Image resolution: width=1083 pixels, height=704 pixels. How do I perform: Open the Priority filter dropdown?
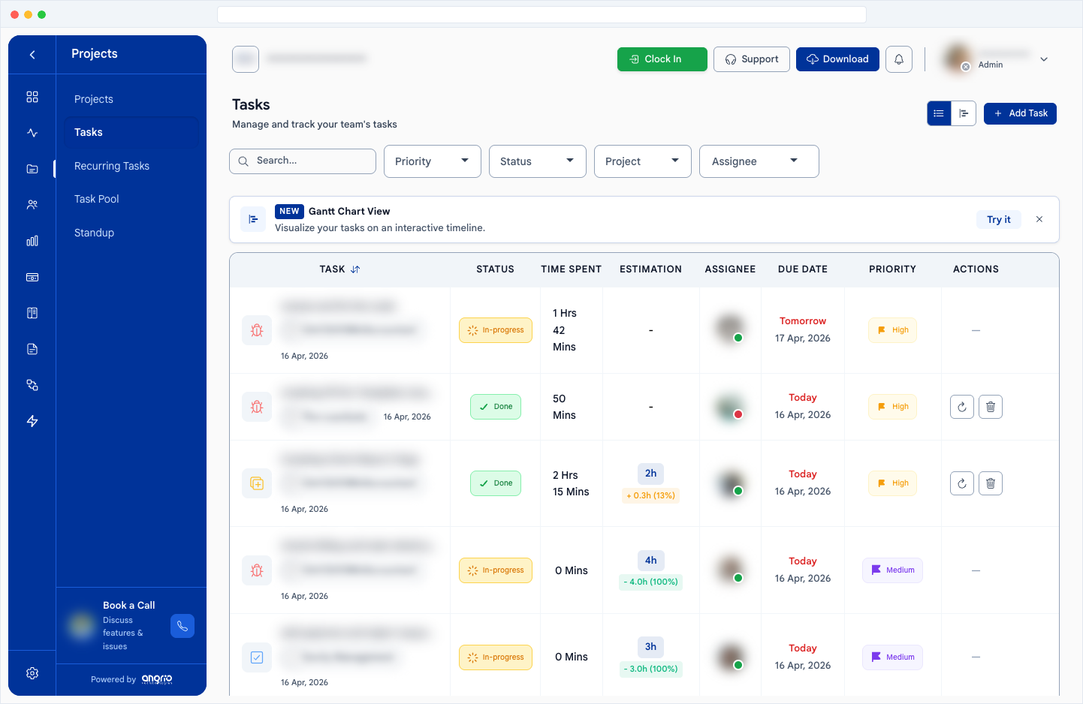[x=432, y=161]
